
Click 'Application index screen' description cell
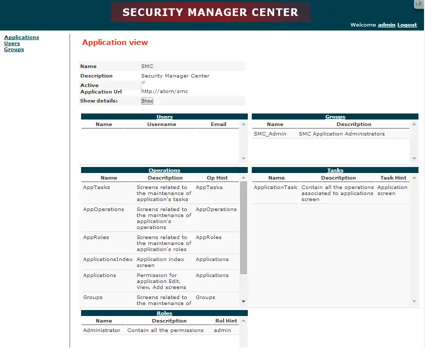[161, 262]
